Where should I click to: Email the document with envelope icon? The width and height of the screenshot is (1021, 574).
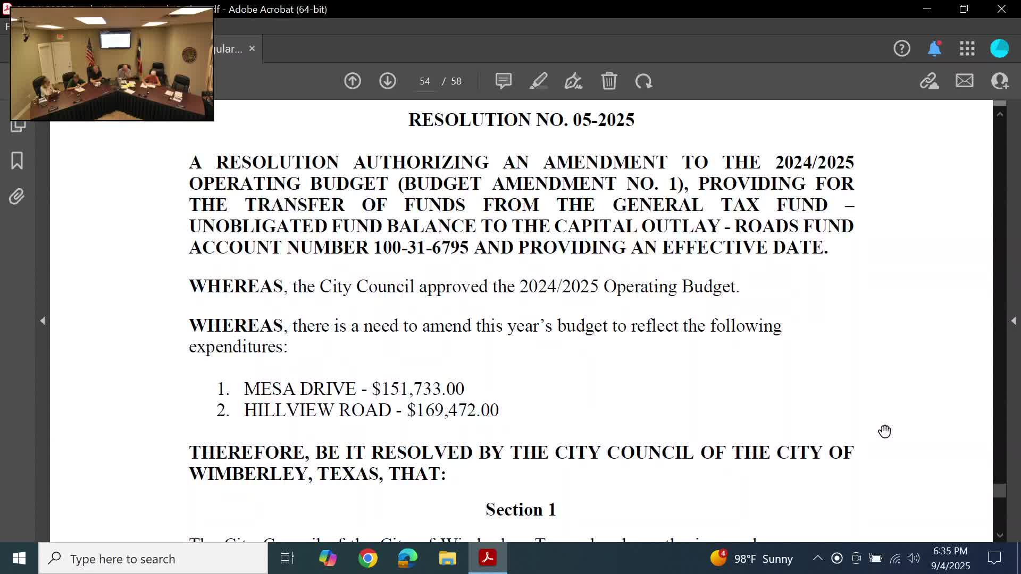point(965,81)
